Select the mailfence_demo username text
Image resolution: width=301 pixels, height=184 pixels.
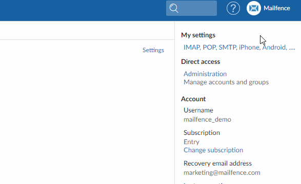(207, 120)
